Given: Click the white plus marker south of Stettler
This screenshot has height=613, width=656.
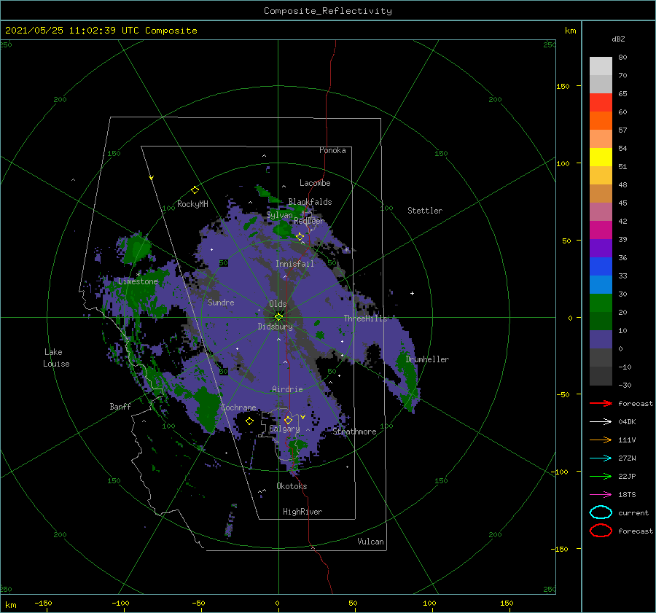Looking at the screenshot, I should [412, 293].
